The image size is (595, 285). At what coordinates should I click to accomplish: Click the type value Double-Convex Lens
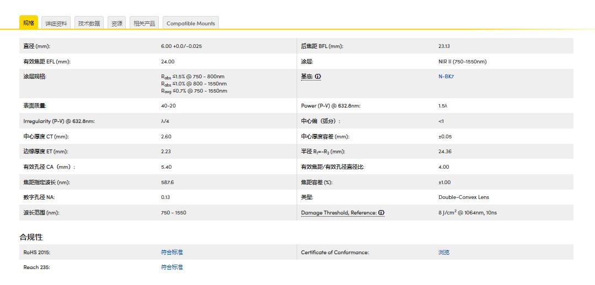(464, 197)
